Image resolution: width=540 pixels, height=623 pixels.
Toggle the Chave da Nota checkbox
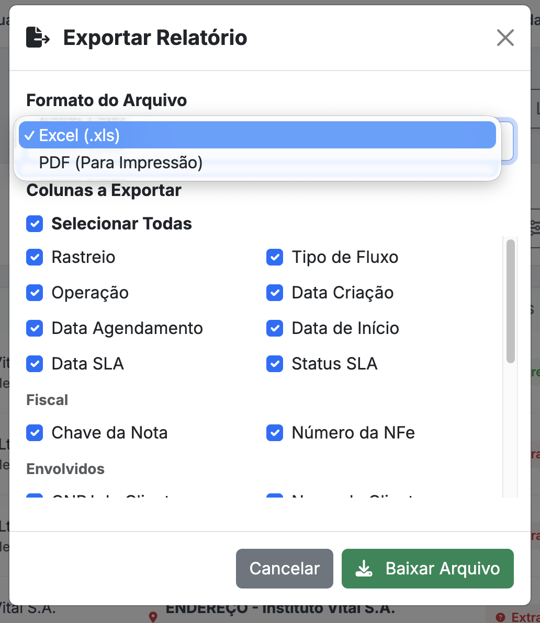coord(35,433)
